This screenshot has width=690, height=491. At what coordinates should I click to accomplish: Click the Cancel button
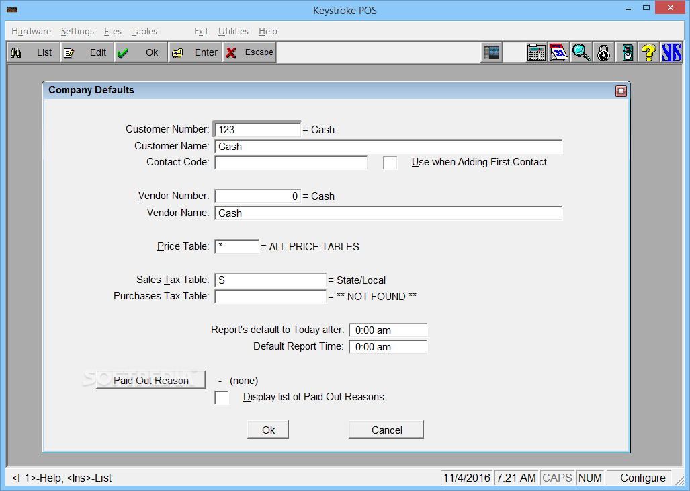point(386,430)
